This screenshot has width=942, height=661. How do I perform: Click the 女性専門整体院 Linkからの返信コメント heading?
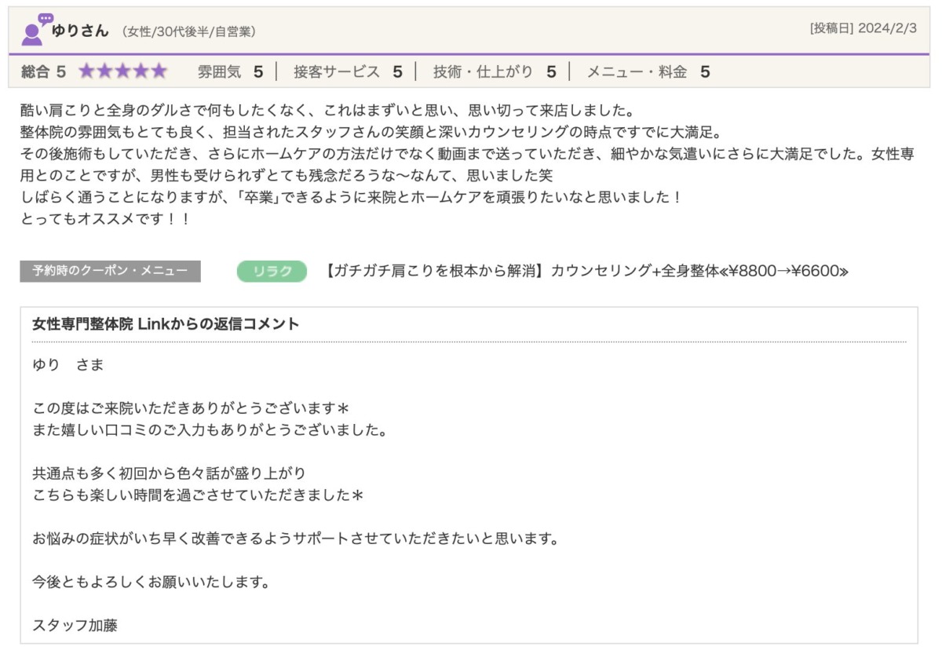click(166, 324)
